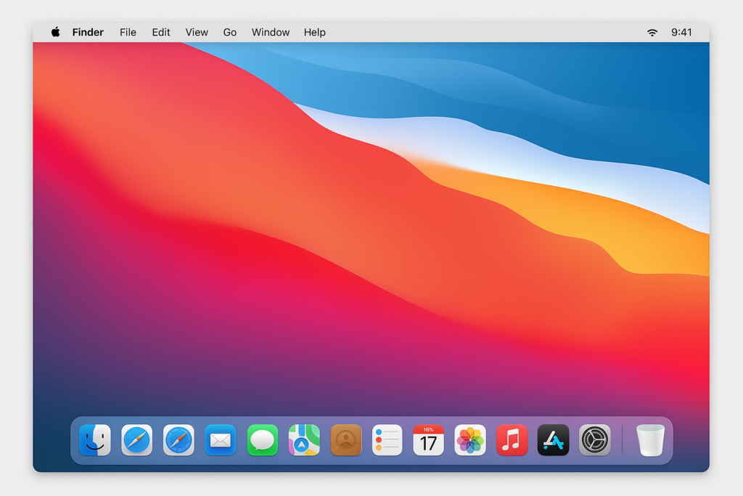Launch the Mail app

click(x=220, y=440)
